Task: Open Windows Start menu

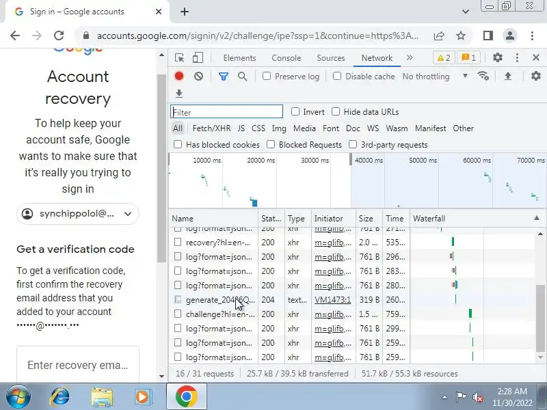Action: coord(18,396)
